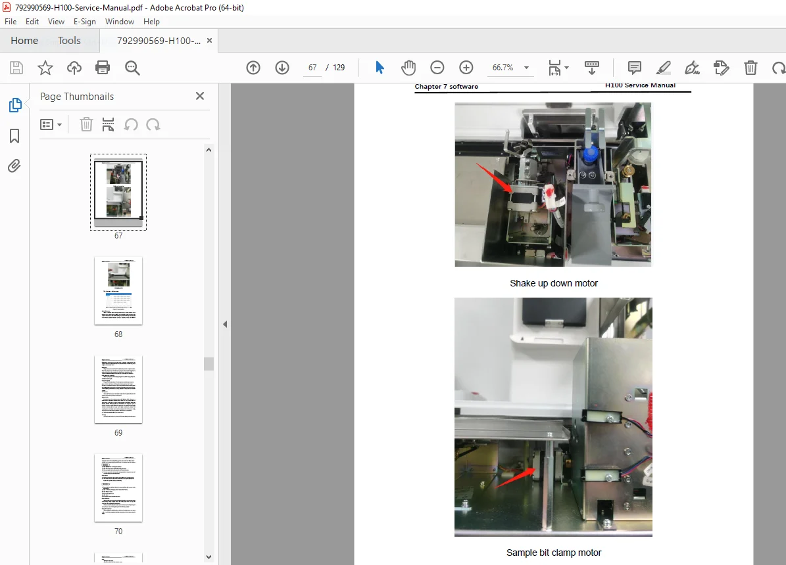The height and width of the screenshot is (565, 786).
Task: Print the document
Action: coord(103,68)
